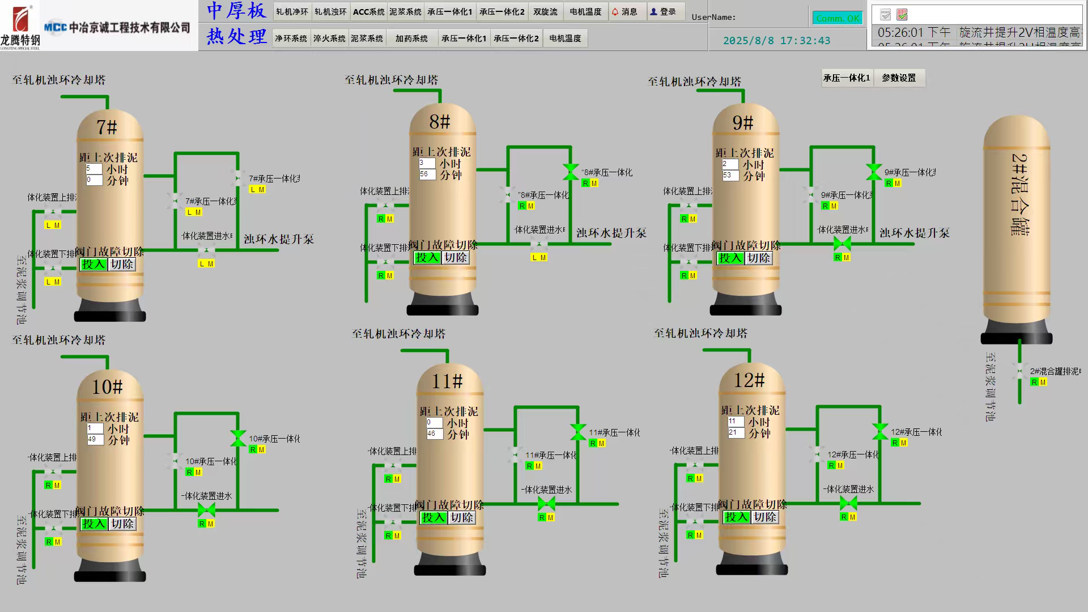Image resolution: width=1088 pixels, height=612 pixels.
Task: Select 投入 on tank 7#
Action: point(93,264)
